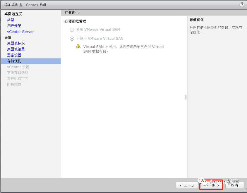Click the 取消 cancel button
The image size is (247, 193).
[x=234, y=185]
